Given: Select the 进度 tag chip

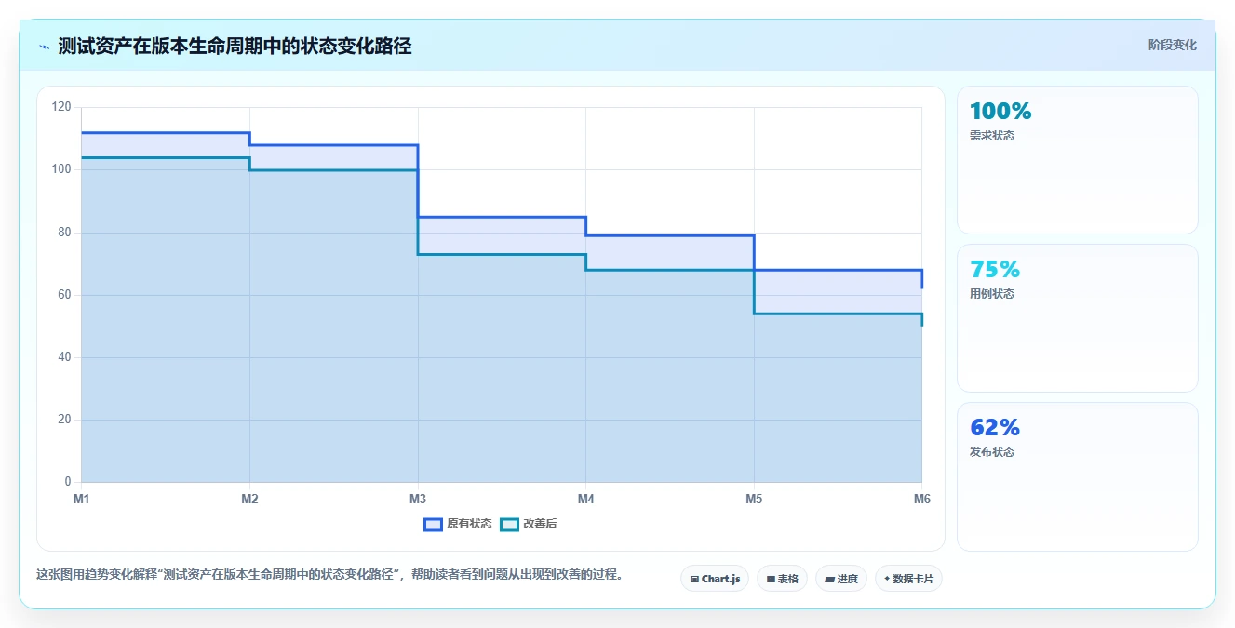Looking at the screenshot, I should tap(841, 579).
